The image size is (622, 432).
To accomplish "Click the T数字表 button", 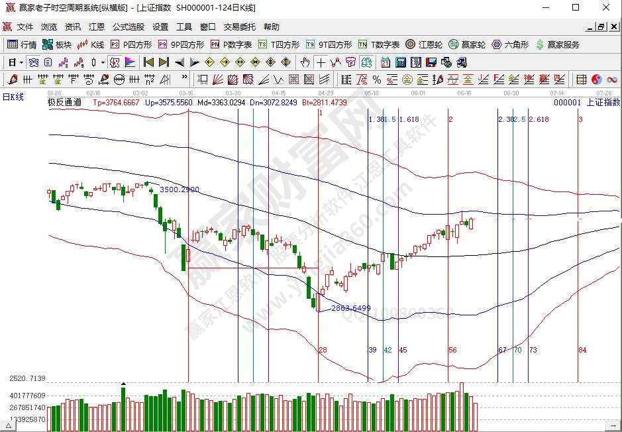I will click(378, 44).
